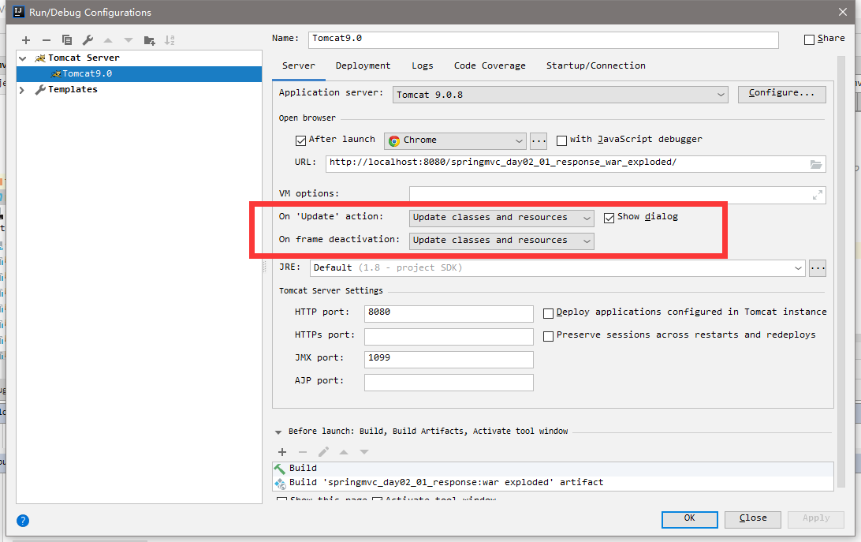Open browser selection ellipsis button
This screenshot has height=542, width=861.
click(539, 140)
